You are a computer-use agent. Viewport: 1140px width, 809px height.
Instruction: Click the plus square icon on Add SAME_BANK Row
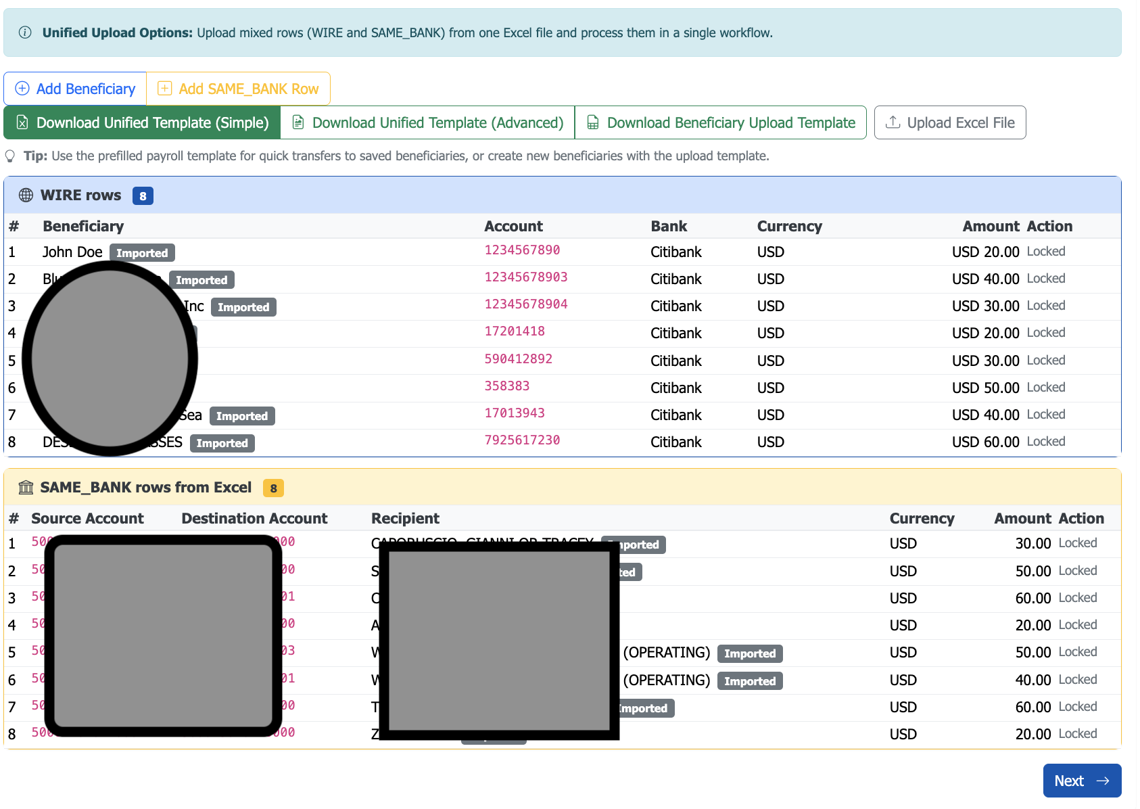pos(164,89)
